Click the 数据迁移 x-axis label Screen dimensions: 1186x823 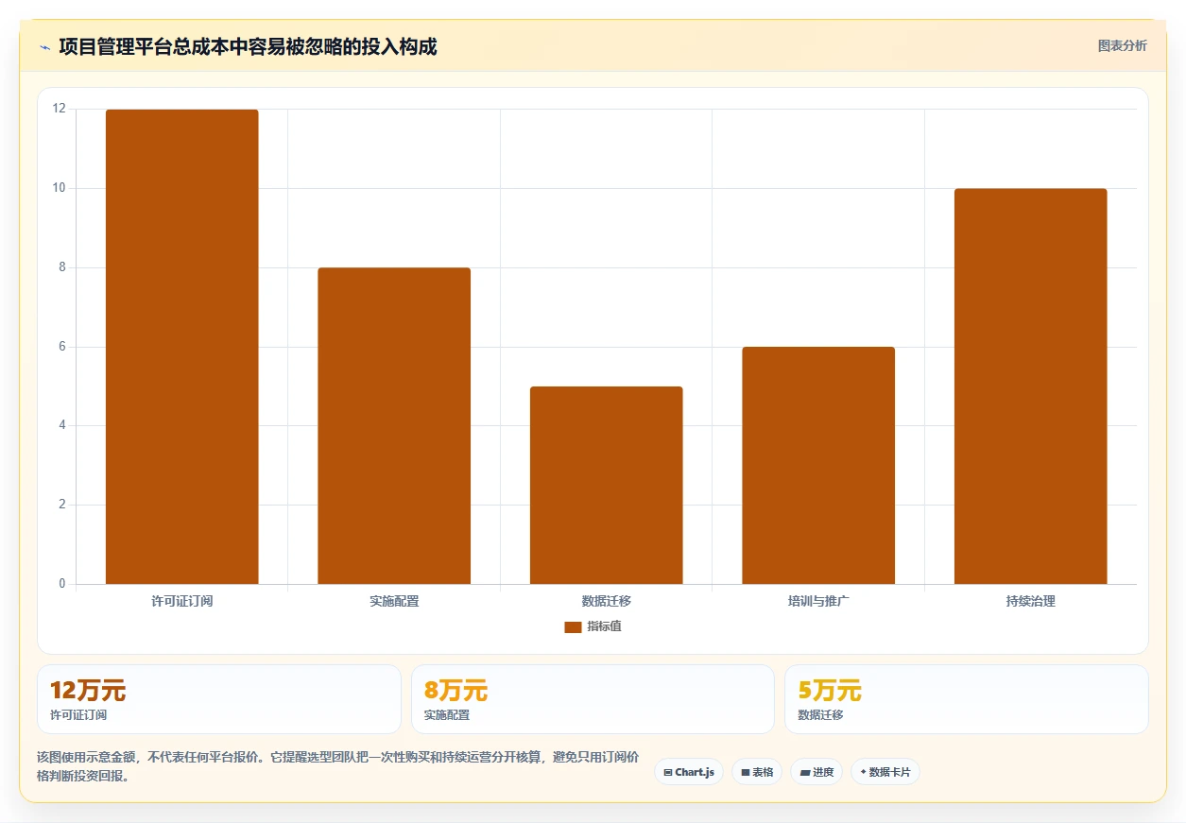tap(607, 601)
